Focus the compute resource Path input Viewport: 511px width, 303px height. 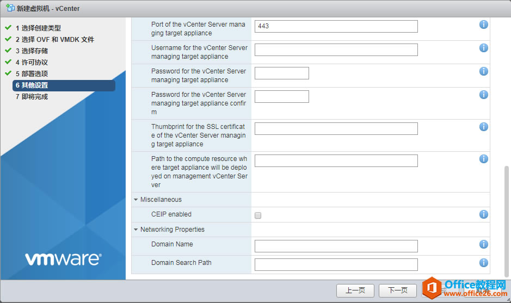(336, 161)
